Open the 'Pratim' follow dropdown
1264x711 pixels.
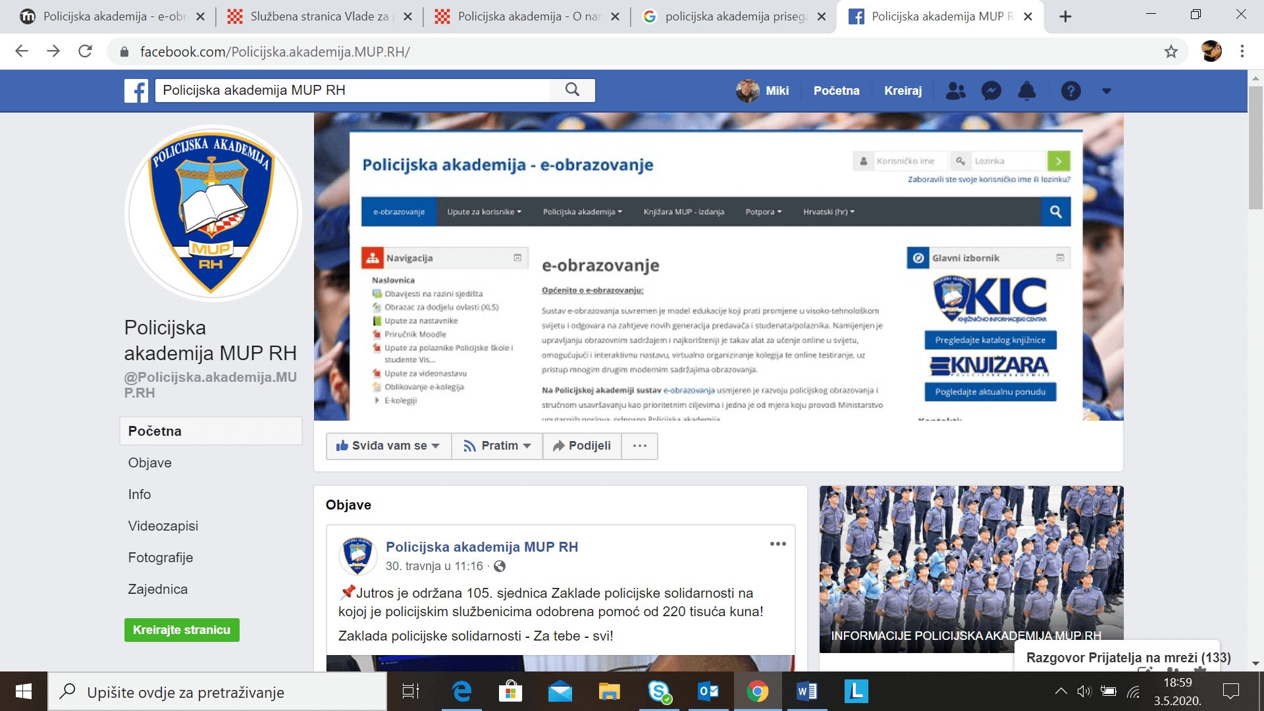[x=496, y=446]
